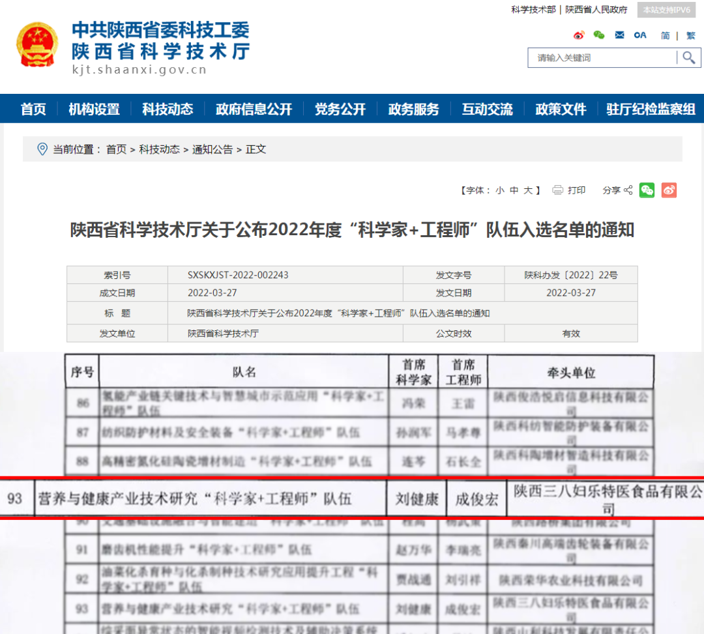Click the printer icon beside 打印
Image resolution: width=704 pixels, height=634 pixels.
click(x=557, y=190)
